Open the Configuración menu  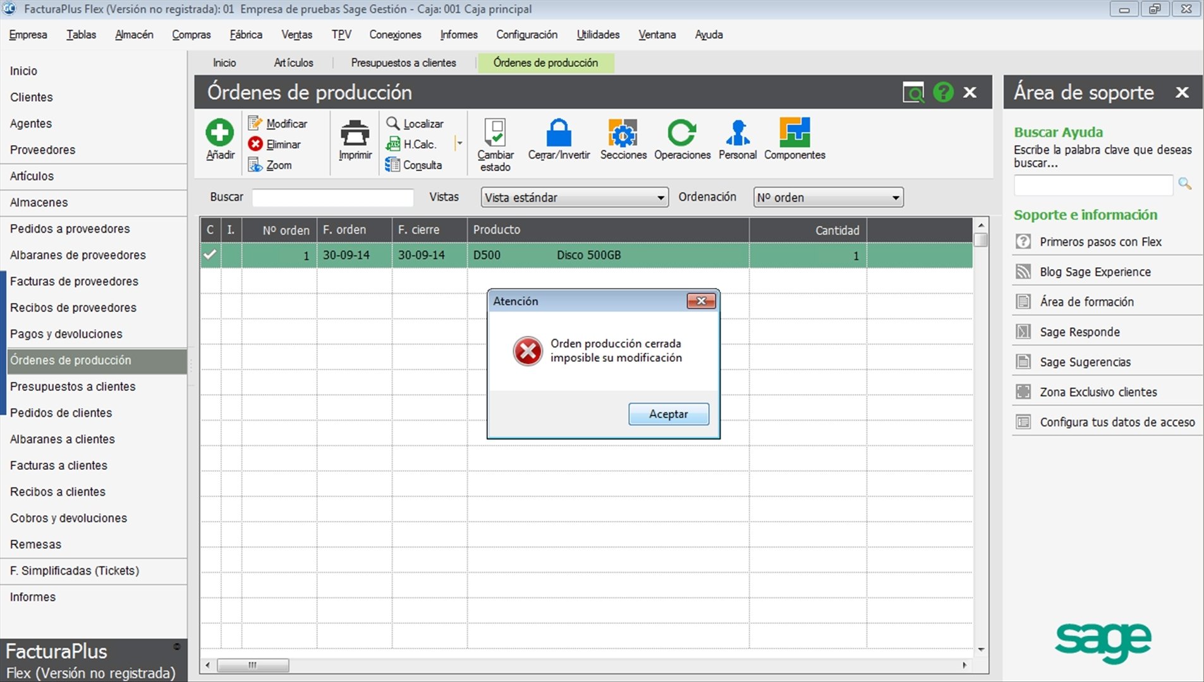[x=526, y=35]
